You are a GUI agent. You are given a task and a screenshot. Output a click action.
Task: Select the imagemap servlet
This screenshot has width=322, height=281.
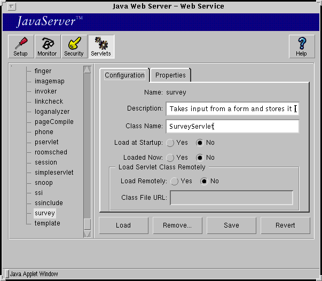click(50, 81)
